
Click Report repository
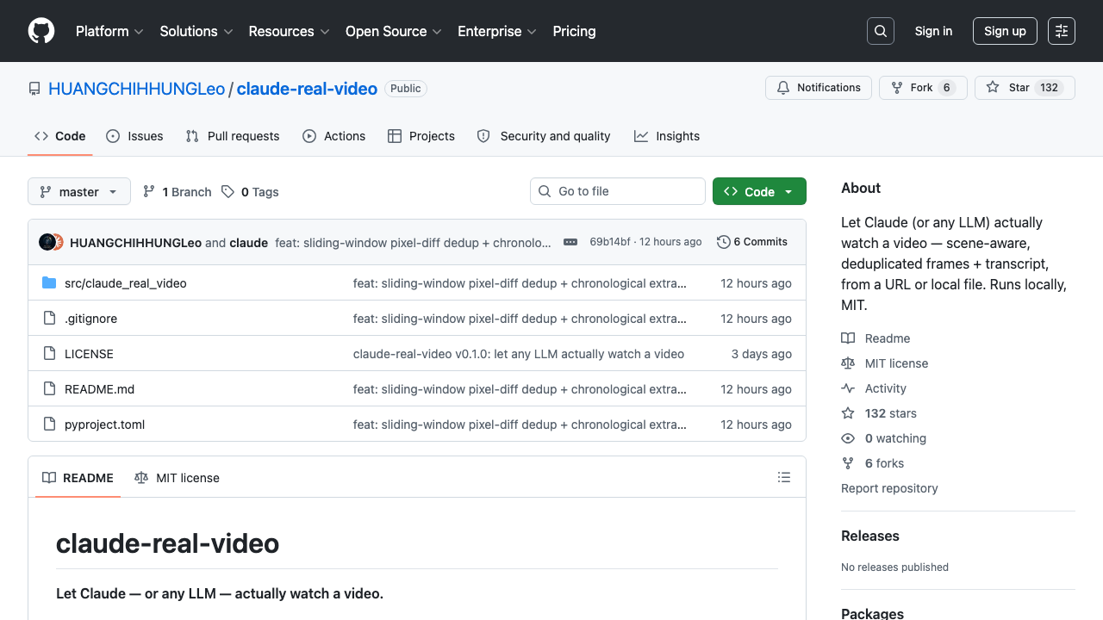pyautogui.click(x=889, y=488)
